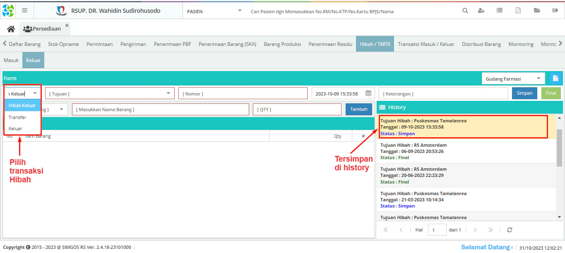The height and width of the screenshot is (253, 565).
Task: Close the Persediaan tab
Action: click(x=67, y=26)
